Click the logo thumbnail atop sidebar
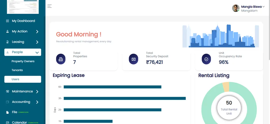 [23, 7]
